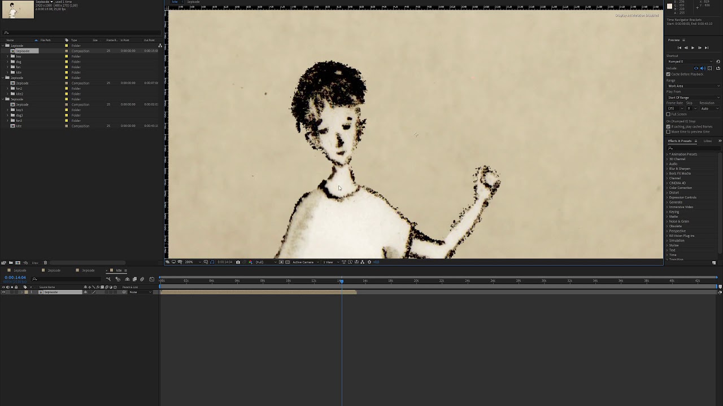Select the kite timeline tab
Viewport: 723px width, 406px height.
(x=119, y=271)
